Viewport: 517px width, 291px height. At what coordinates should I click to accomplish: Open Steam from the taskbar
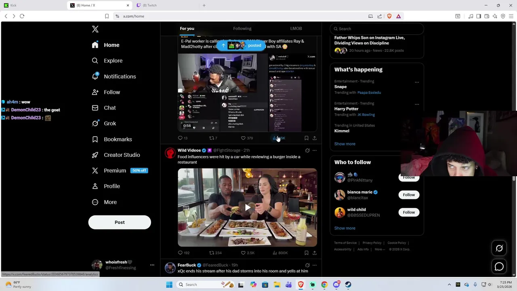point(348,285)
